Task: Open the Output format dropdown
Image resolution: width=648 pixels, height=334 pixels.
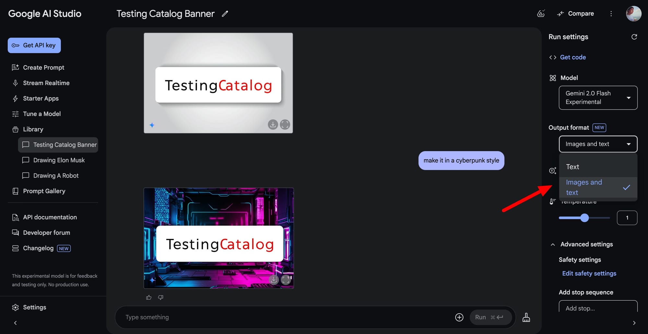Action: coord(598,144)
